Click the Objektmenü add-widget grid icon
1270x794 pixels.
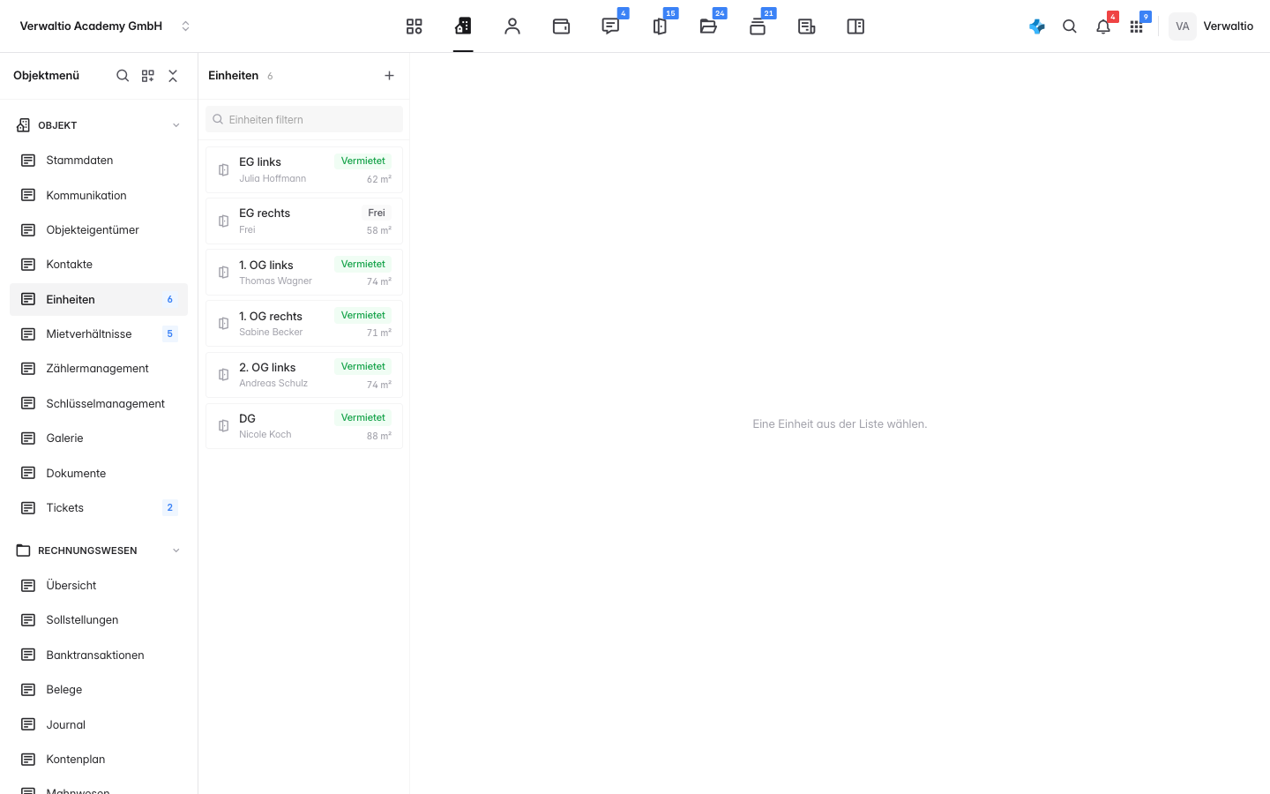click(x=148, y=76)
